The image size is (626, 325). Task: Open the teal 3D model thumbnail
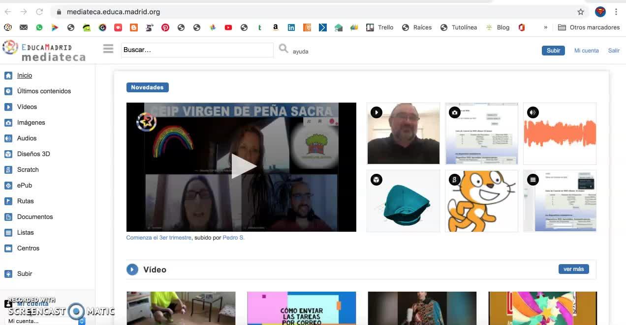(x=403, y=201)
